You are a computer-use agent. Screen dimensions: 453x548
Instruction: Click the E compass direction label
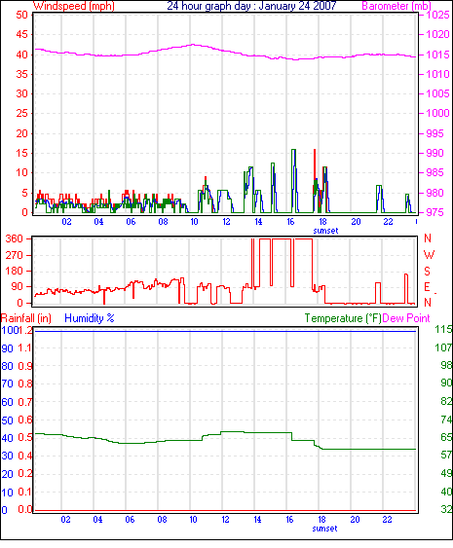point(427,287)
